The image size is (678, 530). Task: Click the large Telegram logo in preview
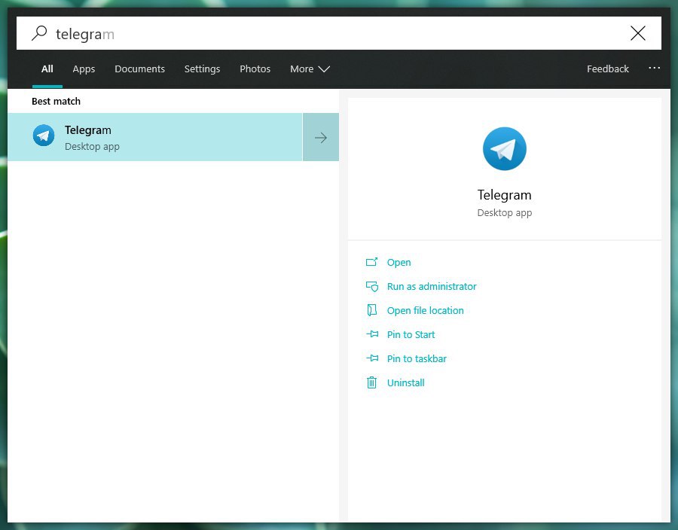click(x=504, y=148)
